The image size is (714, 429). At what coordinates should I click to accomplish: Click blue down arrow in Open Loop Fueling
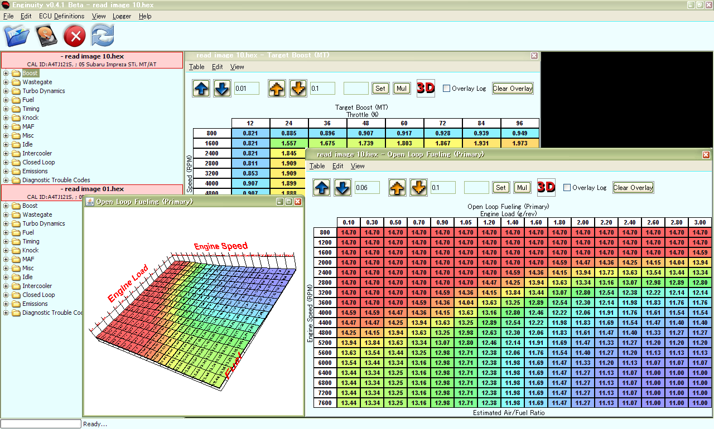pos(344,188)
